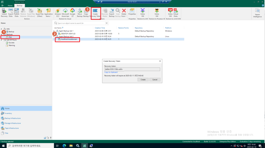
Task: Collapse Agent Backup Job 1 node
Action: click(54, 31)
